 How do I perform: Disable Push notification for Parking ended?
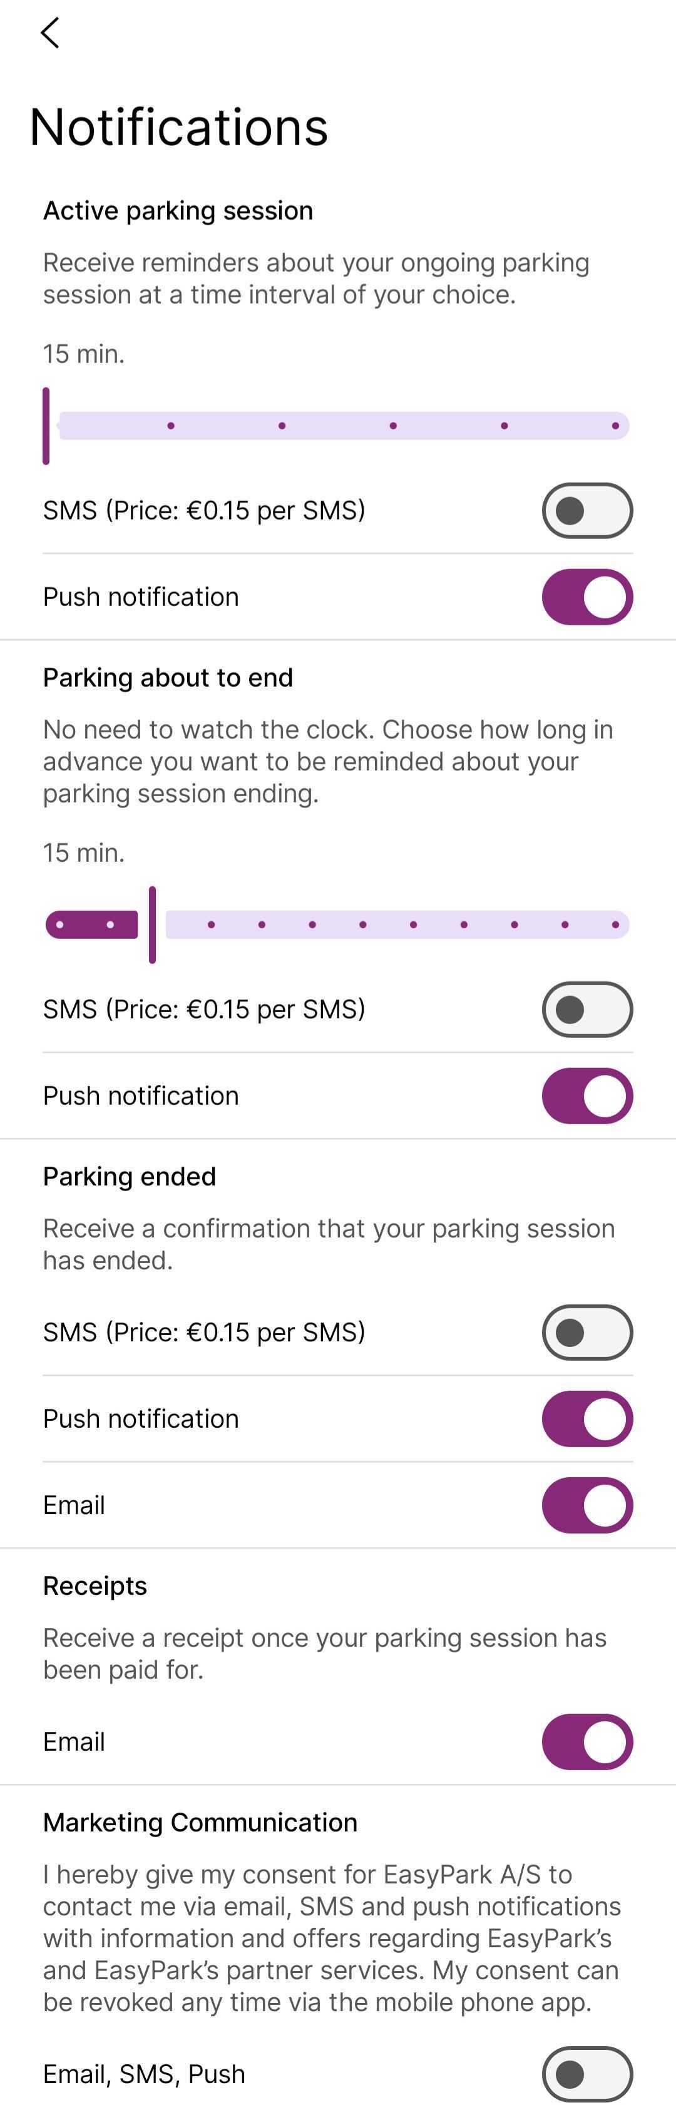[587, 1420]
